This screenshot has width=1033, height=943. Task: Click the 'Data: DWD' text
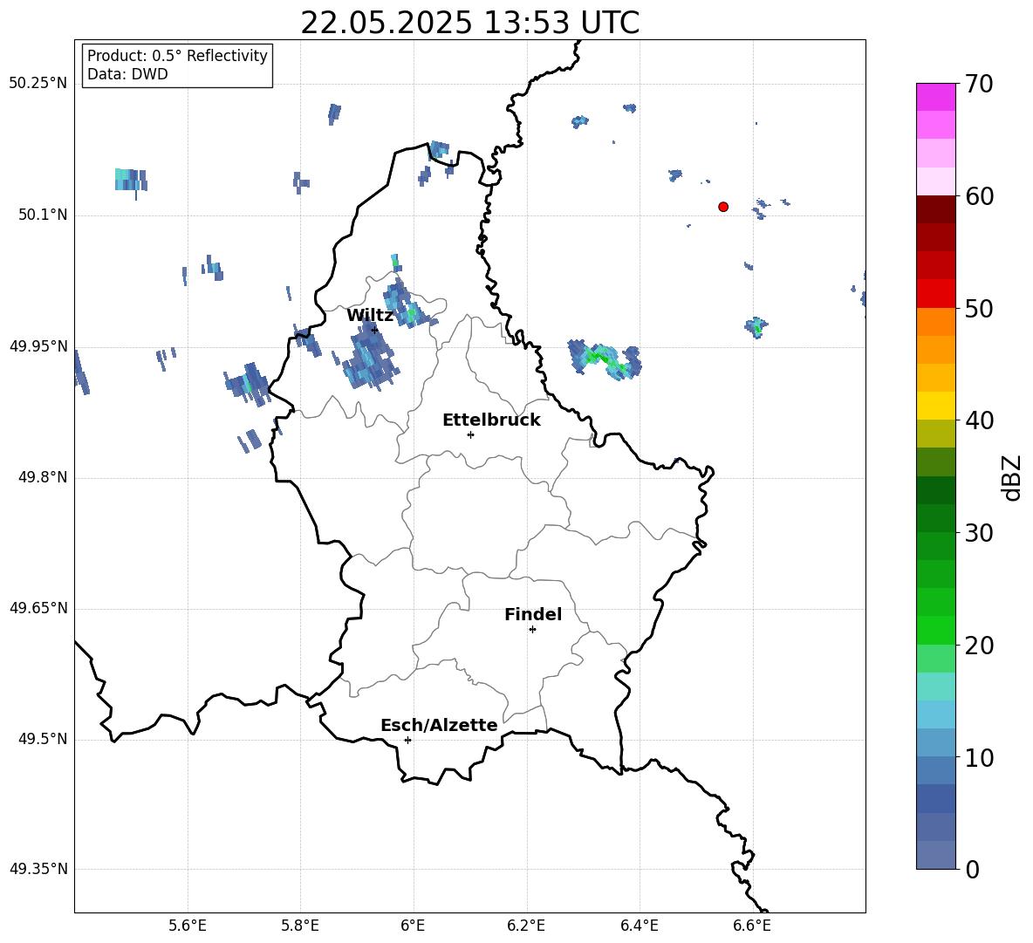127,74
